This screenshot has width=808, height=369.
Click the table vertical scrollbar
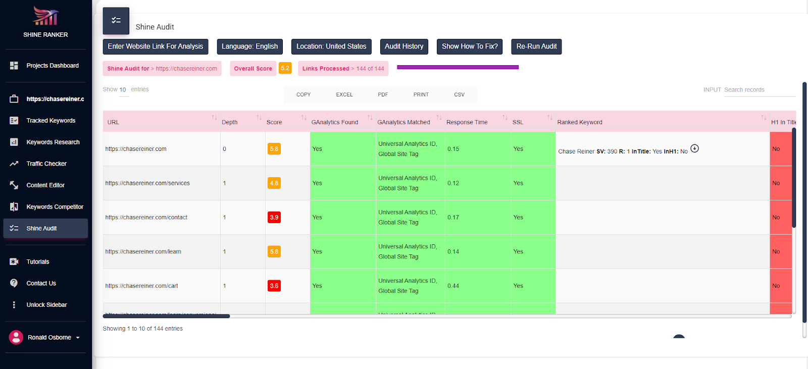coord(794,178)
